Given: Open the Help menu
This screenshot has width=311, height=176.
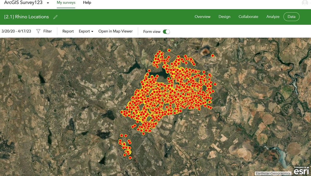Looking at the screenshot, I should click(87, 3).
